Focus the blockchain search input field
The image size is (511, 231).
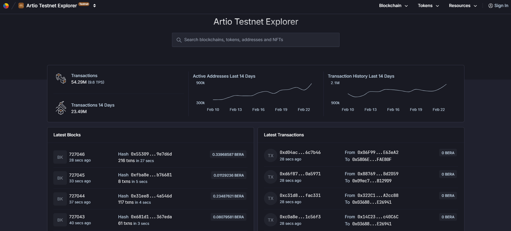(x=256, y=40)
